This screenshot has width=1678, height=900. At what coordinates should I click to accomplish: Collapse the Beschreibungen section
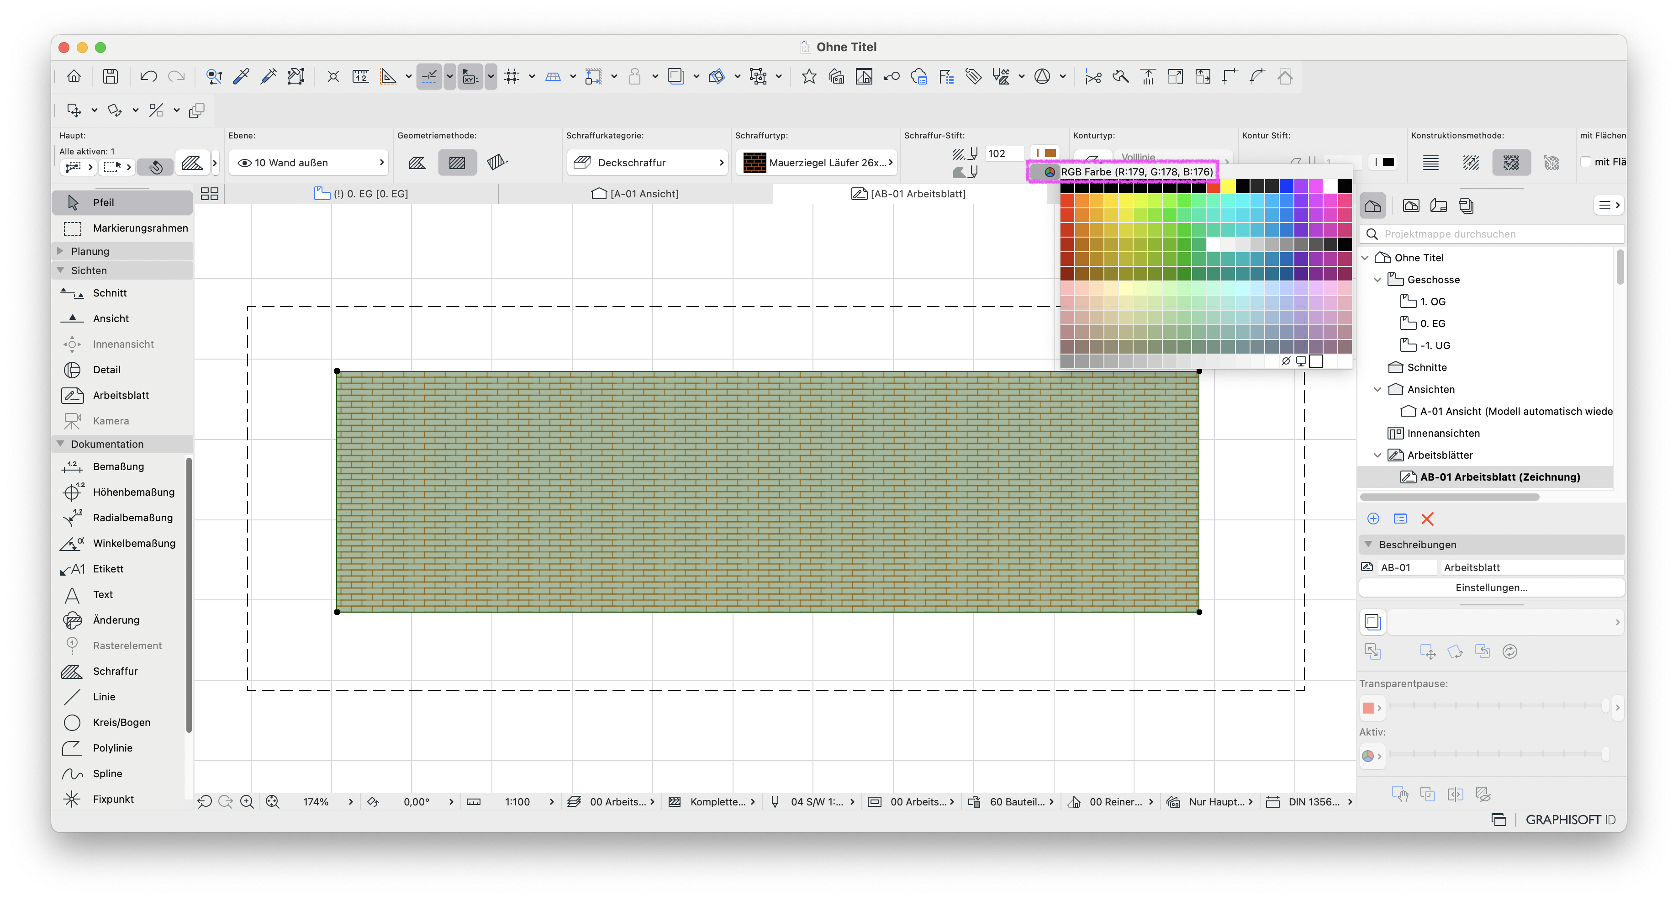1369,544
